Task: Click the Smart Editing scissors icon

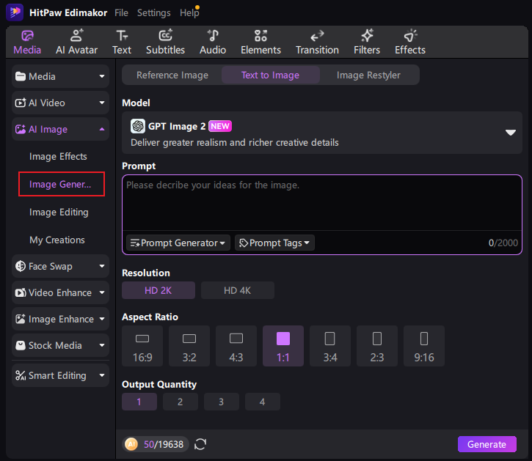Action: point(21,375)
